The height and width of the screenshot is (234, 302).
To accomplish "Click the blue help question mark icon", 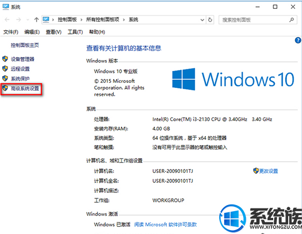I will coord(298,41).
